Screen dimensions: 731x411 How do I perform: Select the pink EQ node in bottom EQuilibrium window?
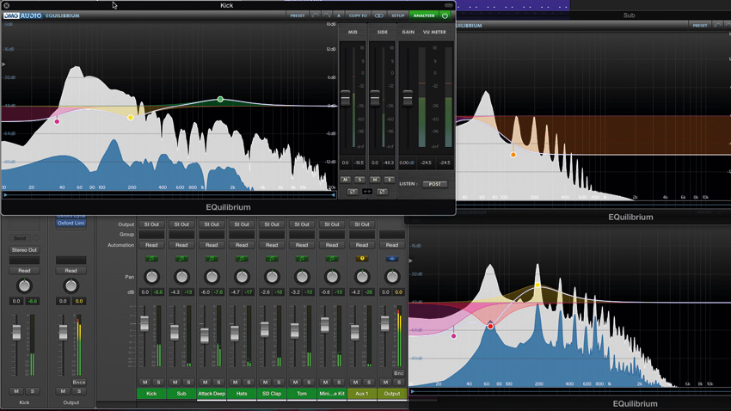point(453,335)
